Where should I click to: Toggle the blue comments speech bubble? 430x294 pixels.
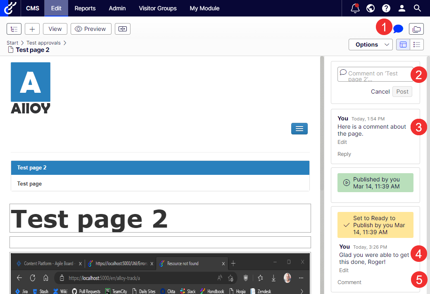pos(398,28)
